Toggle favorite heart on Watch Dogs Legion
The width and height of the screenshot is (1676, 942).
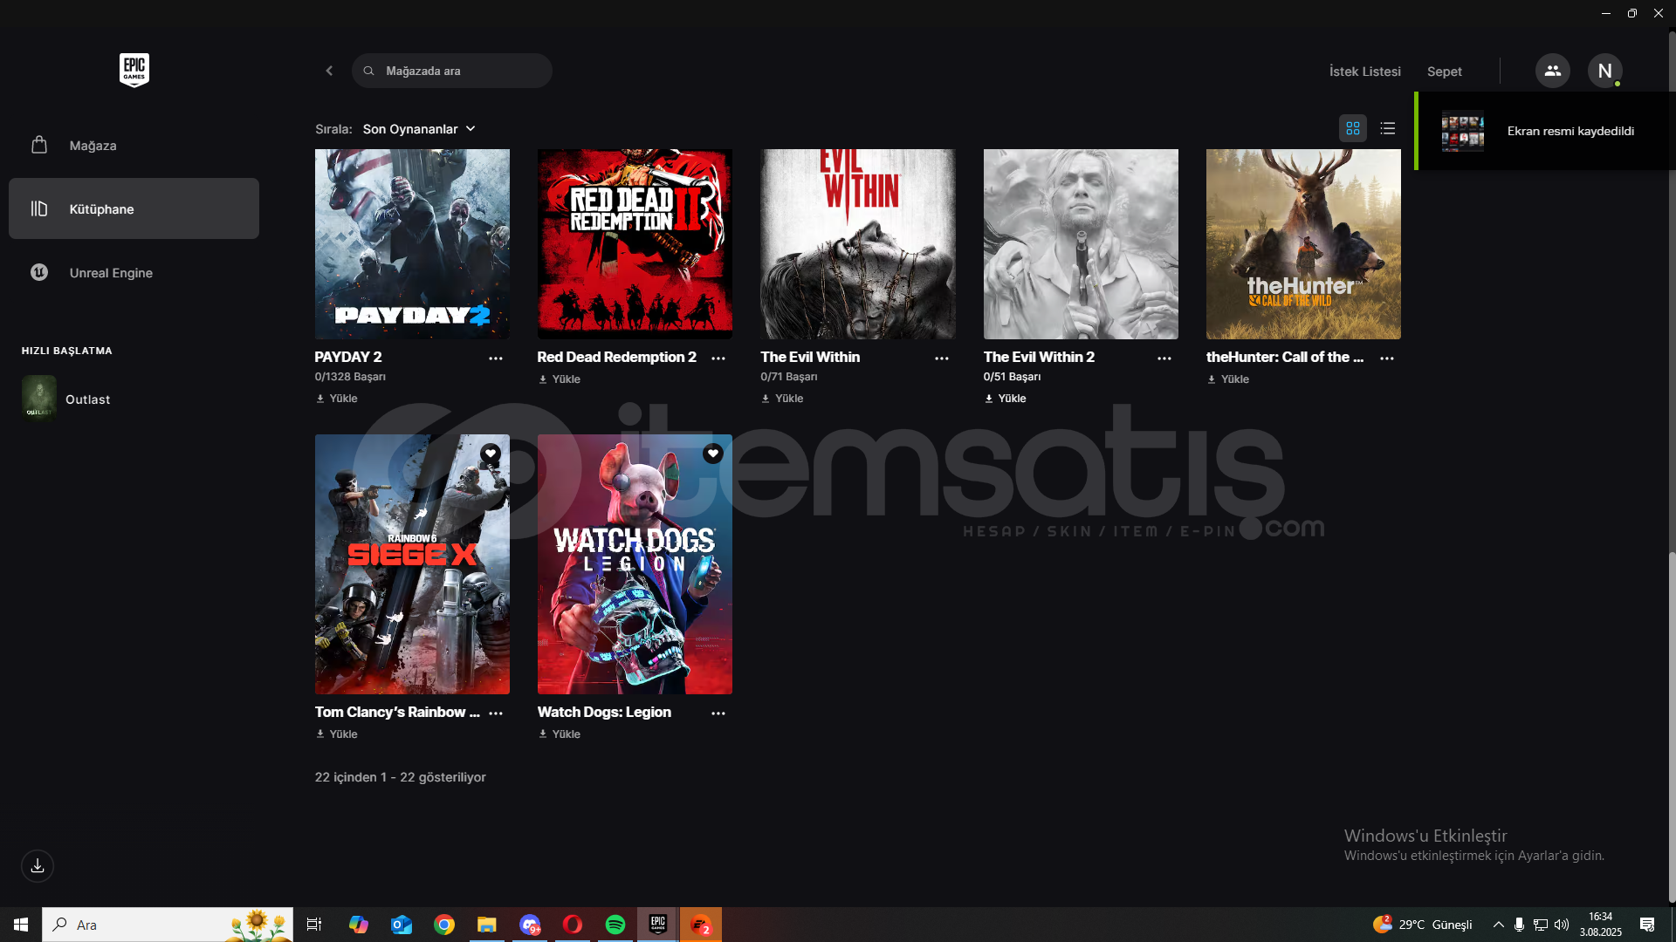(713, 454)
